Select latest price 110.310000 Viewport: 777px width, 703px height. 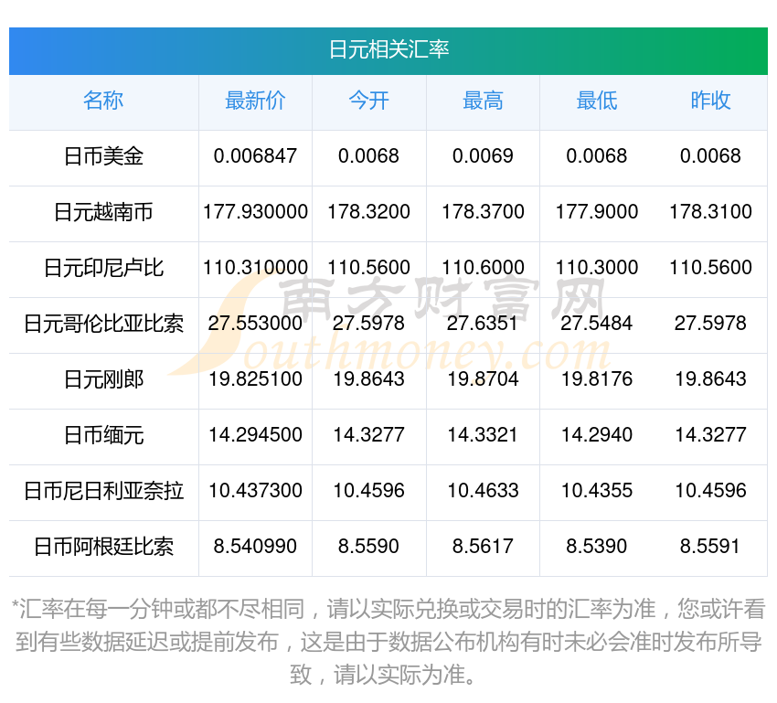(x=255, y=268)
